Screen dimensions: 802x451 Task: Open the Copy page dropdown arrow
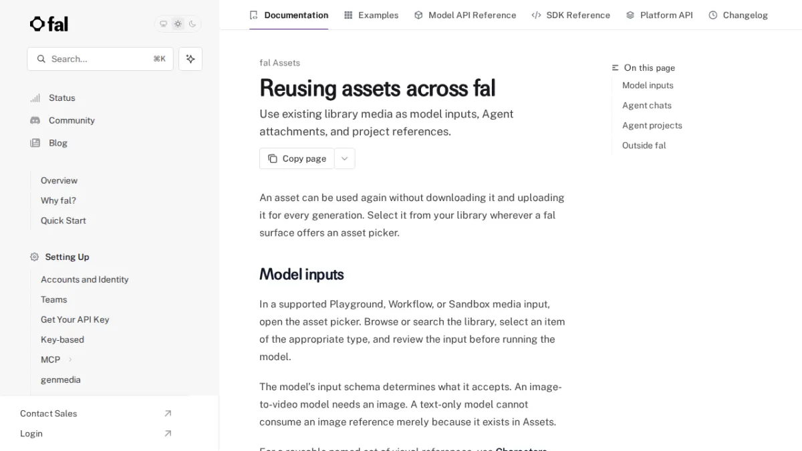[x=345, y=158]
